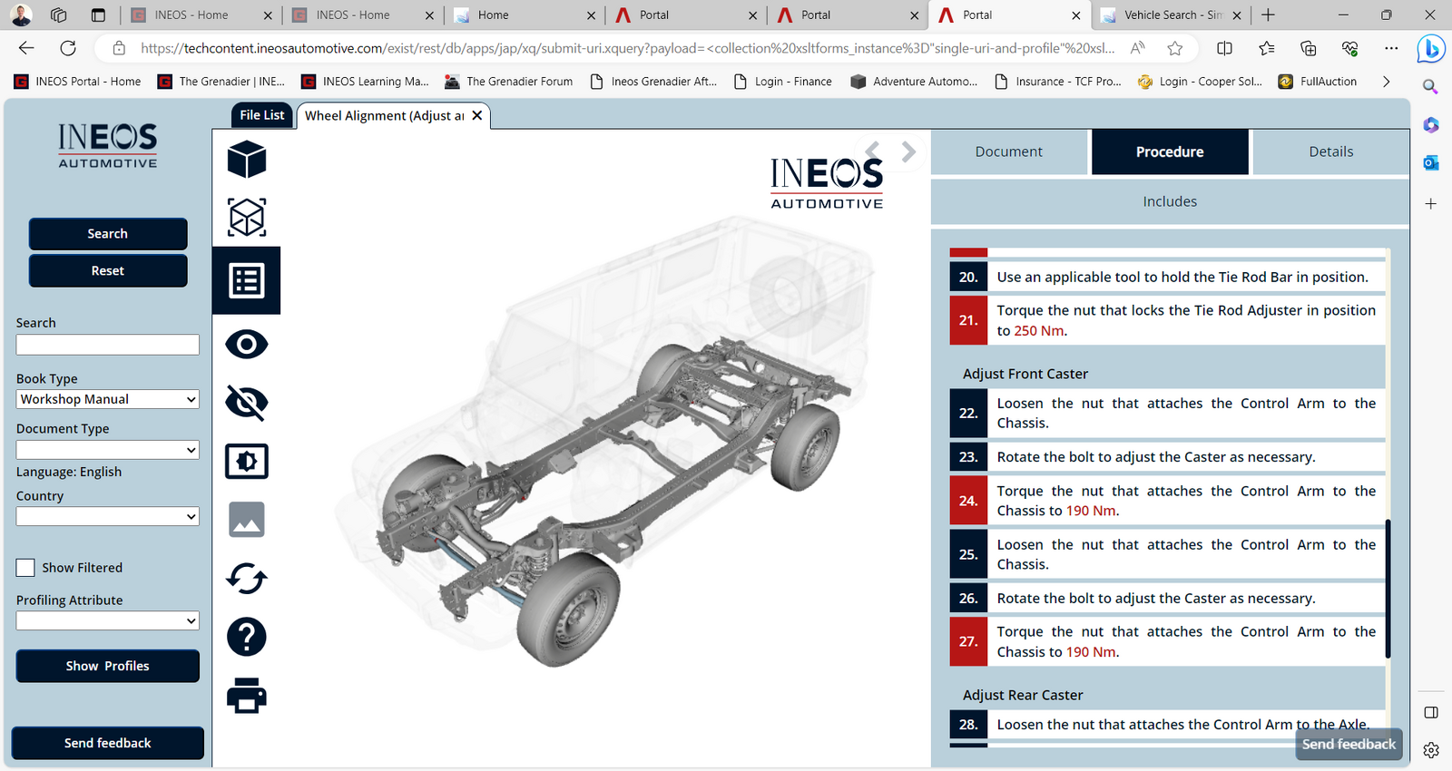This screenshot has height=771, width=1452.
Task: Select the solid 3D cube view icon
Action: pyautogui.click(x=246, y=160)
